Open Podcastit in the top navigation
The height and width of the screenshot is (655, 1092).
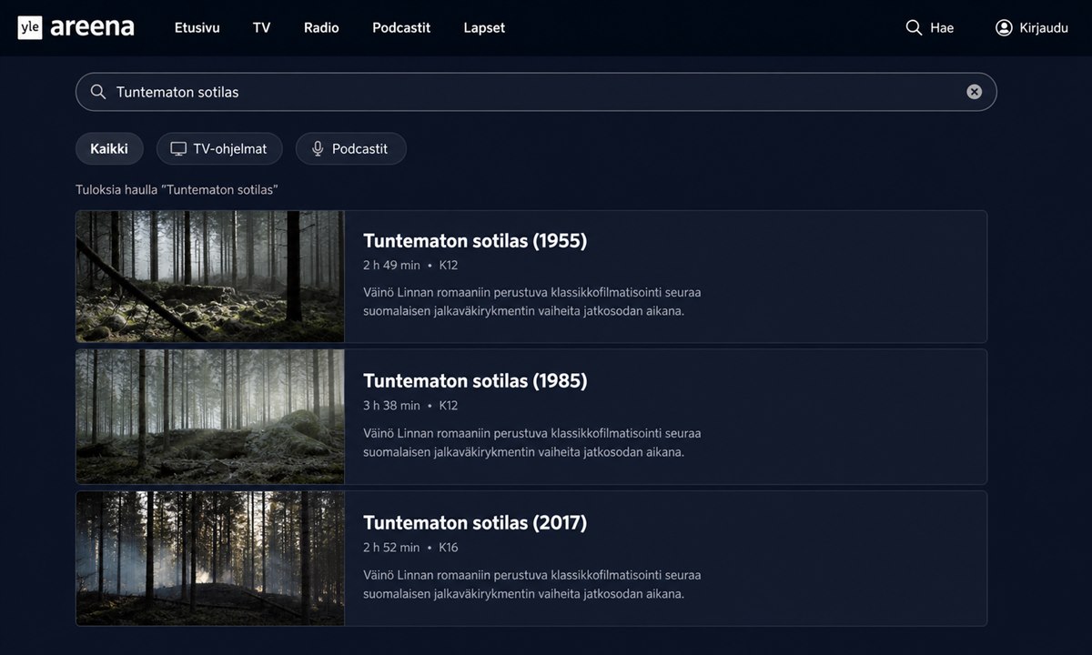[x=401, y=27]
